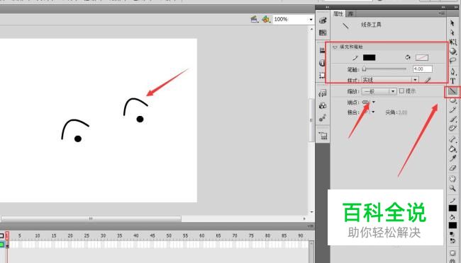Open the Properties panel options menu

(441, 13)
